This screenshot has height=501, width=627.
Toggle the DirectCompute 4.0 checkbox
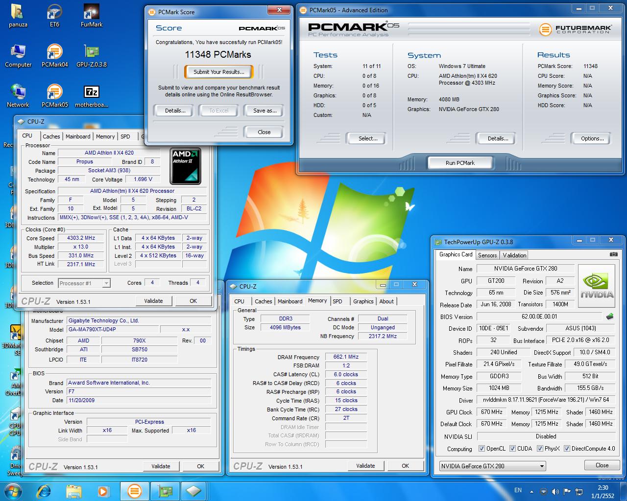tap(567, 449)
